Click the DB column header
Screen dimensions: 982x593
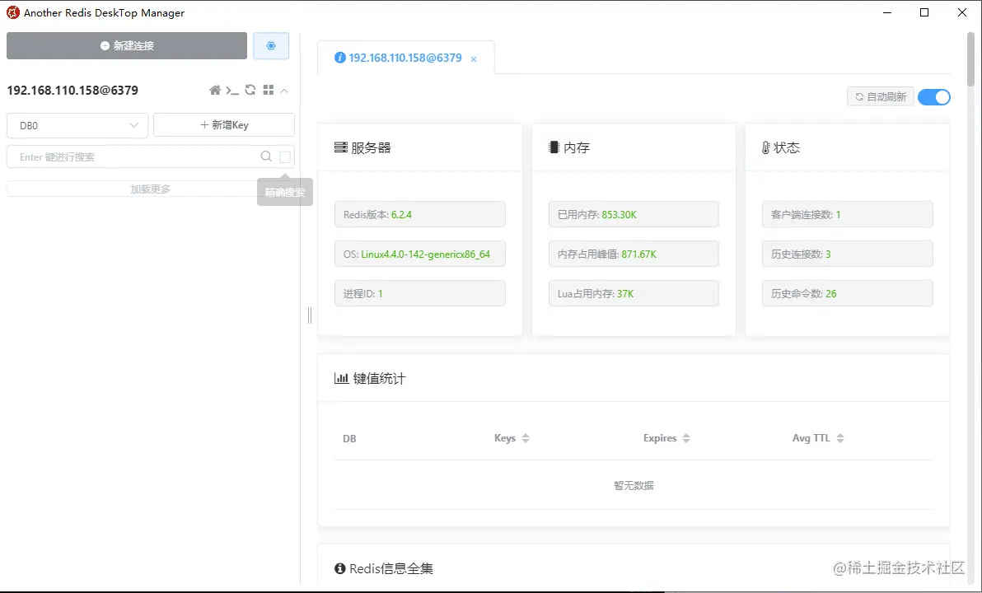tap(349, 439)
